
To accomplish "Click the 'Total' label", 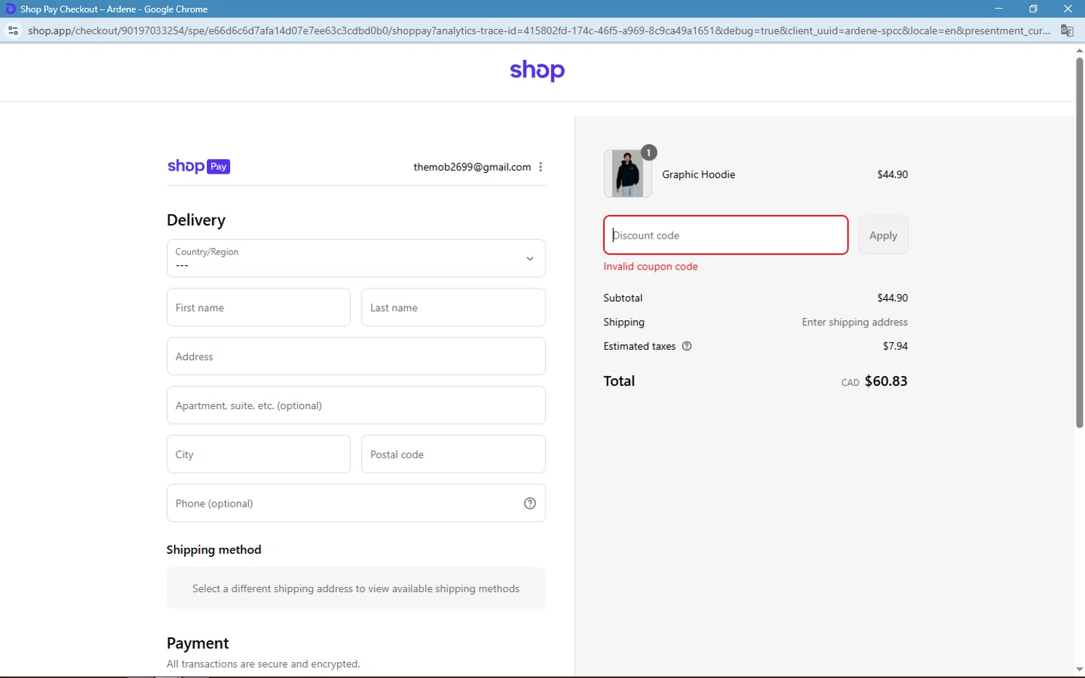I will pos(619,381).
